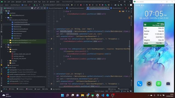Viewport: 175px width, 98px height.
Task: Toggle Dhuhr prayer sound speaker icon
Action: point(163,34)
